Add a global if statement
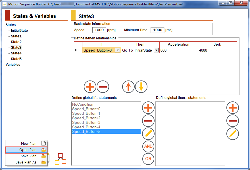The height and width of the screenshot is (170, 250). pos(148,108)
